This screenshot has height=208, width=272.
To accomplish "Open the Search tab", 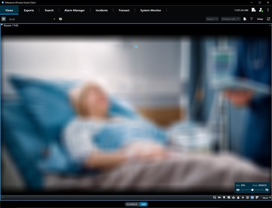I will pos(49,10).
